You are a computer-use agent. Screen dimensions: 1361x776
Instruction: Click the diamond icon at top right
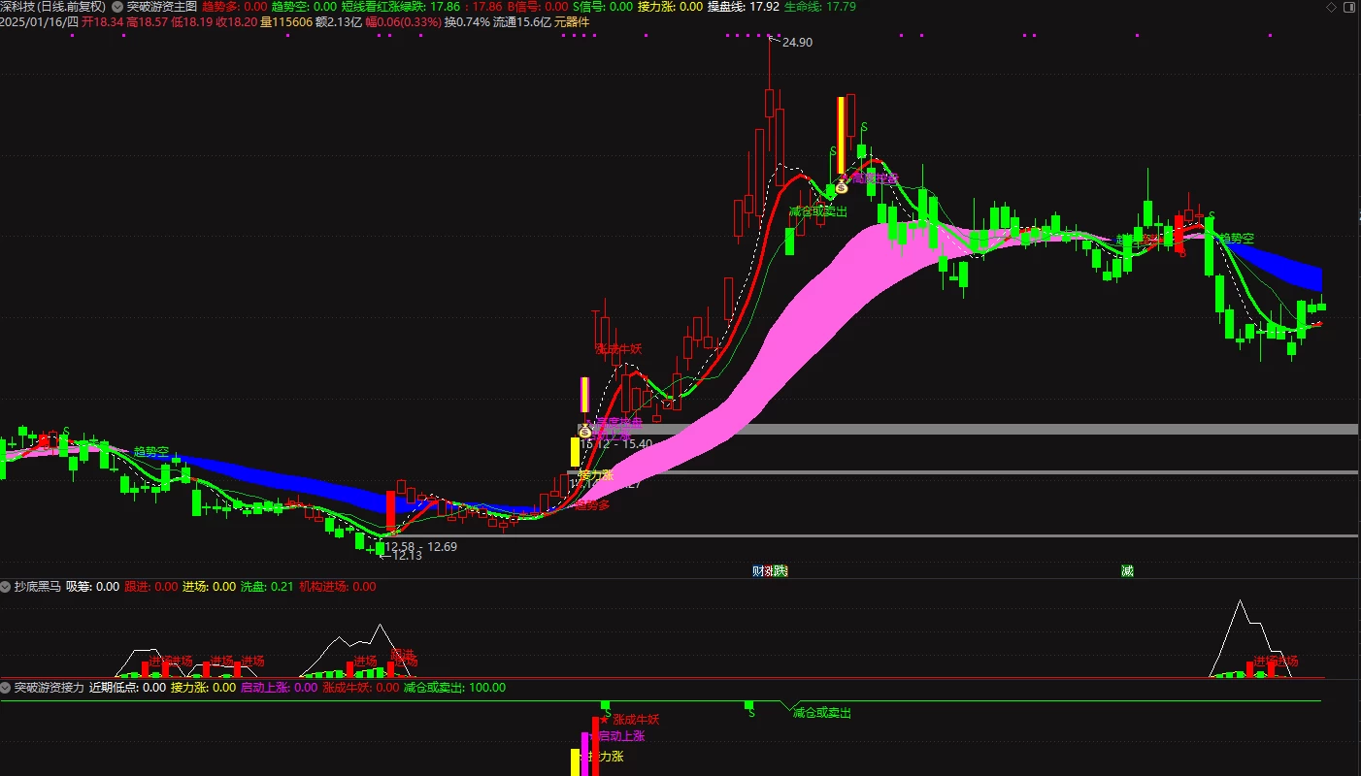pos(1330,6)
